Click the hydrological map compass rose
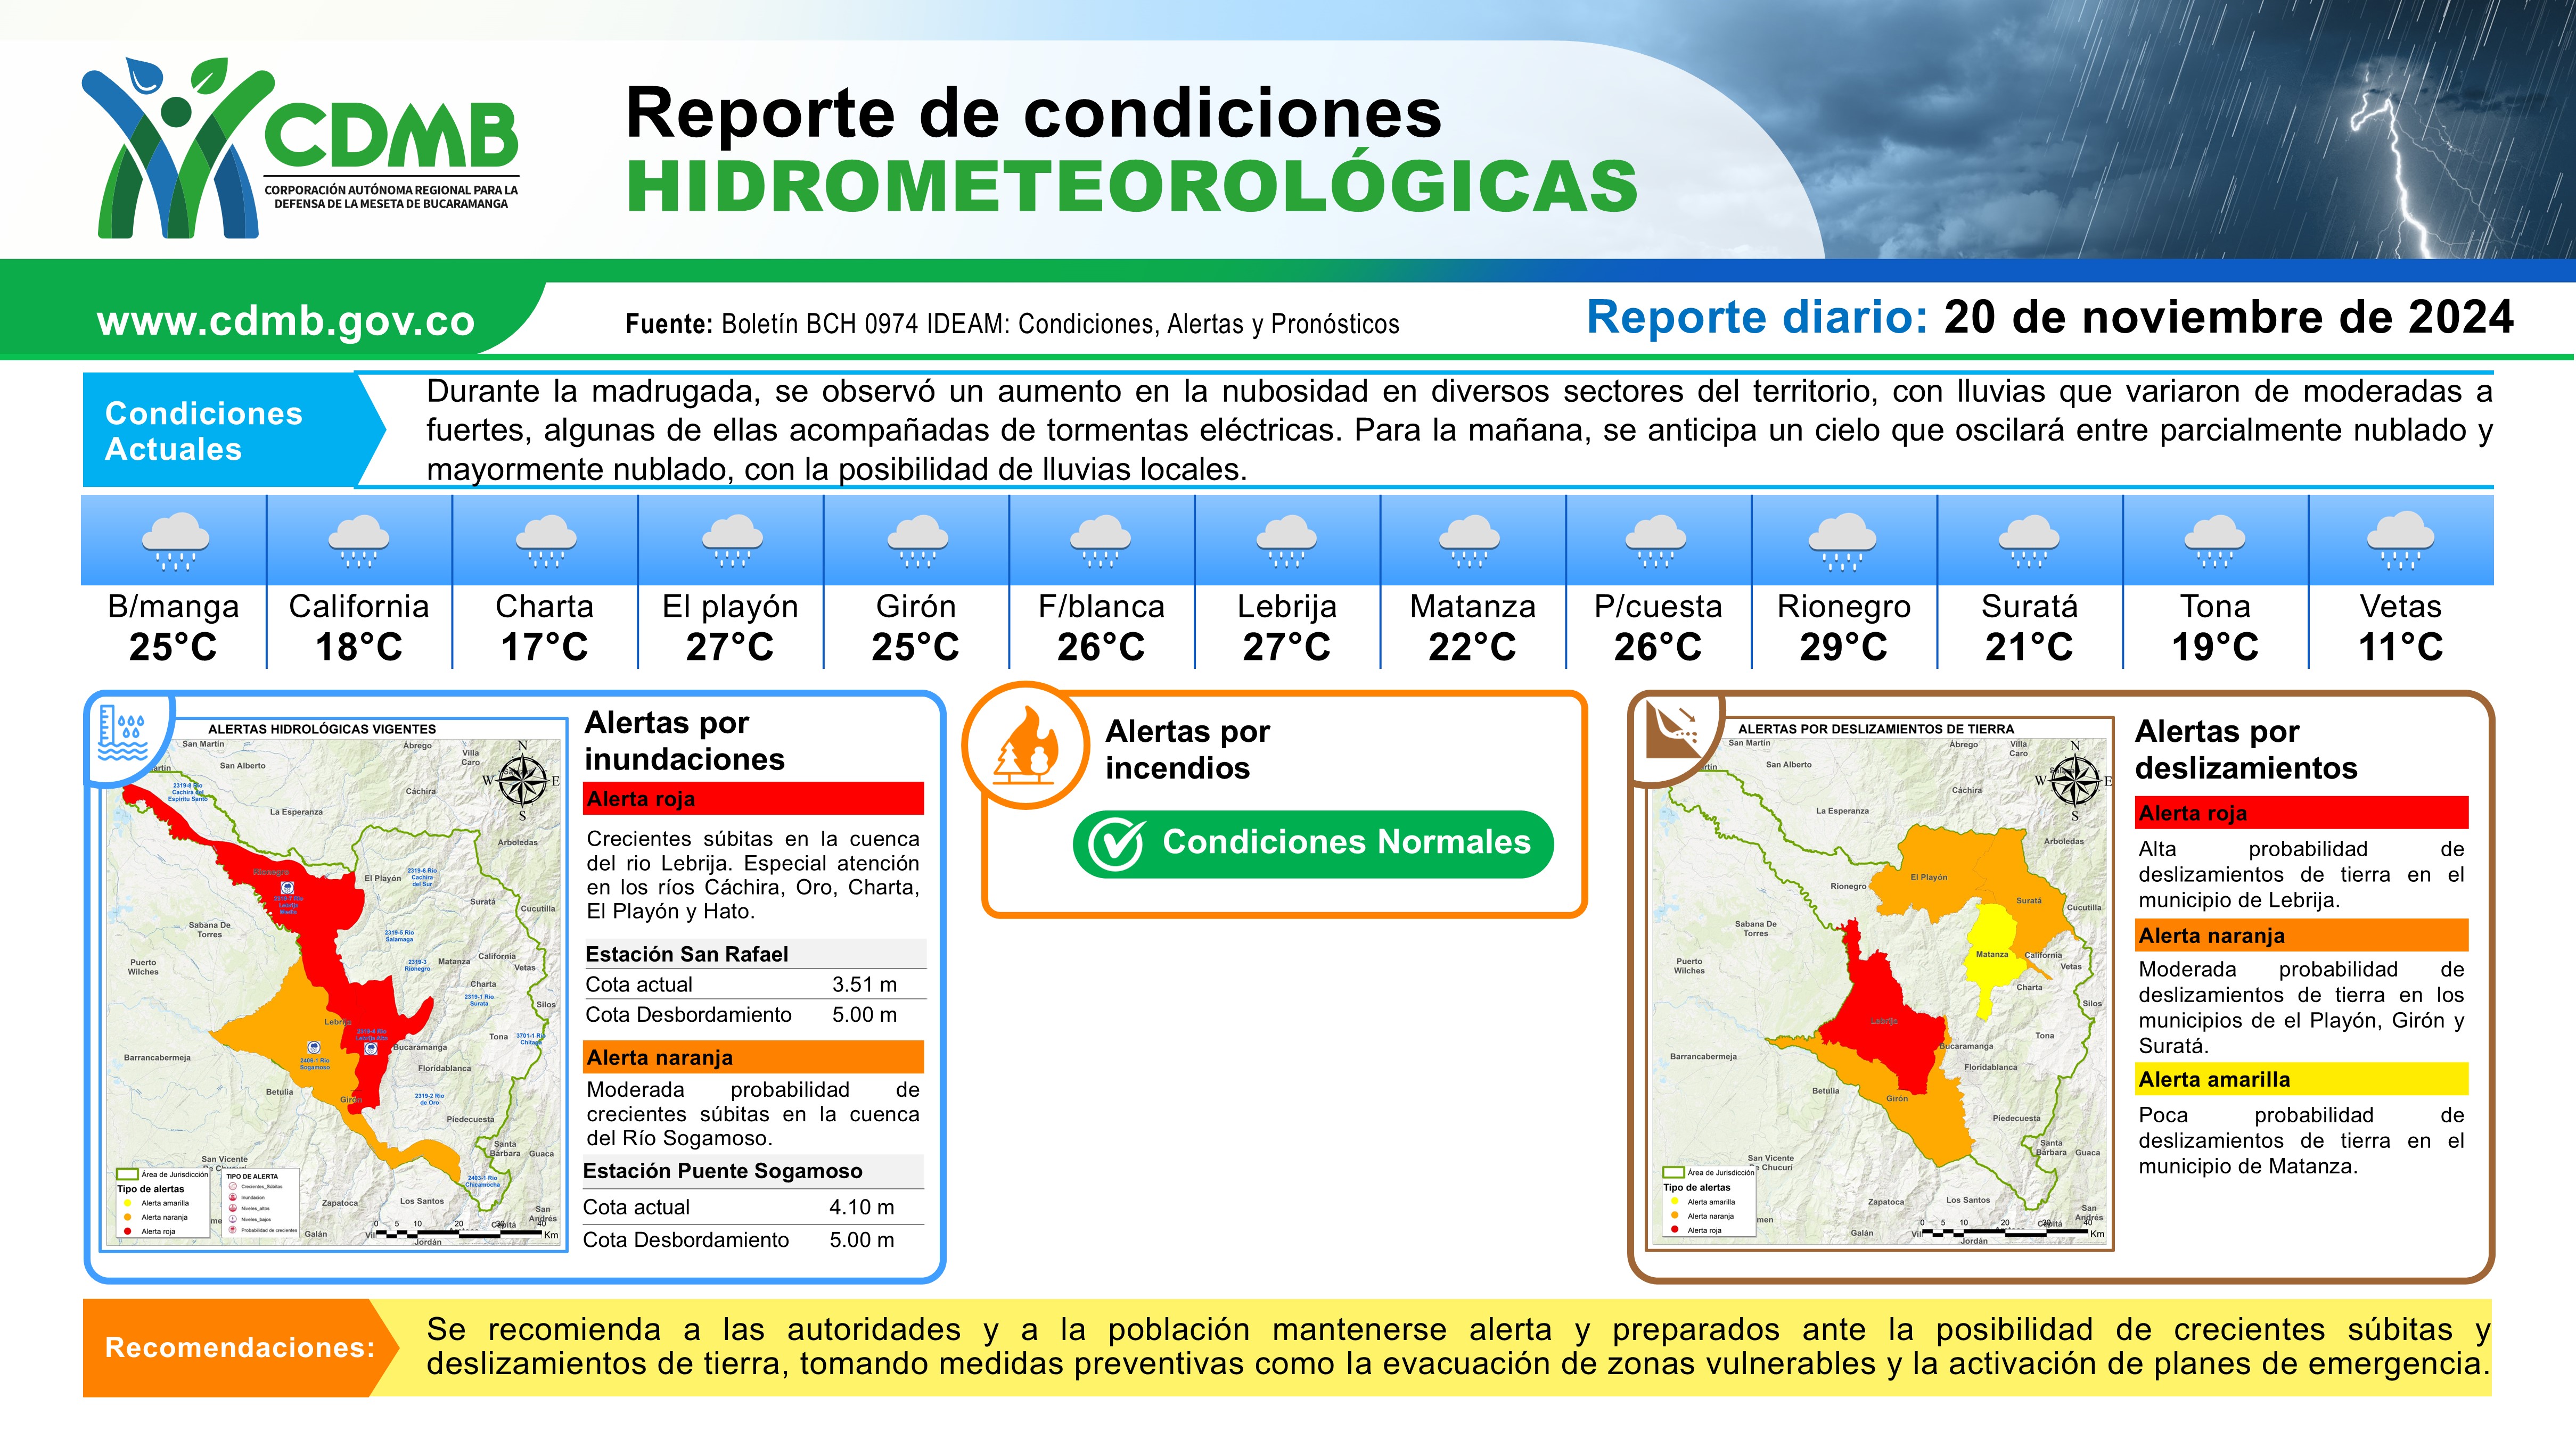2576x1448 pixels. point(521,781)
